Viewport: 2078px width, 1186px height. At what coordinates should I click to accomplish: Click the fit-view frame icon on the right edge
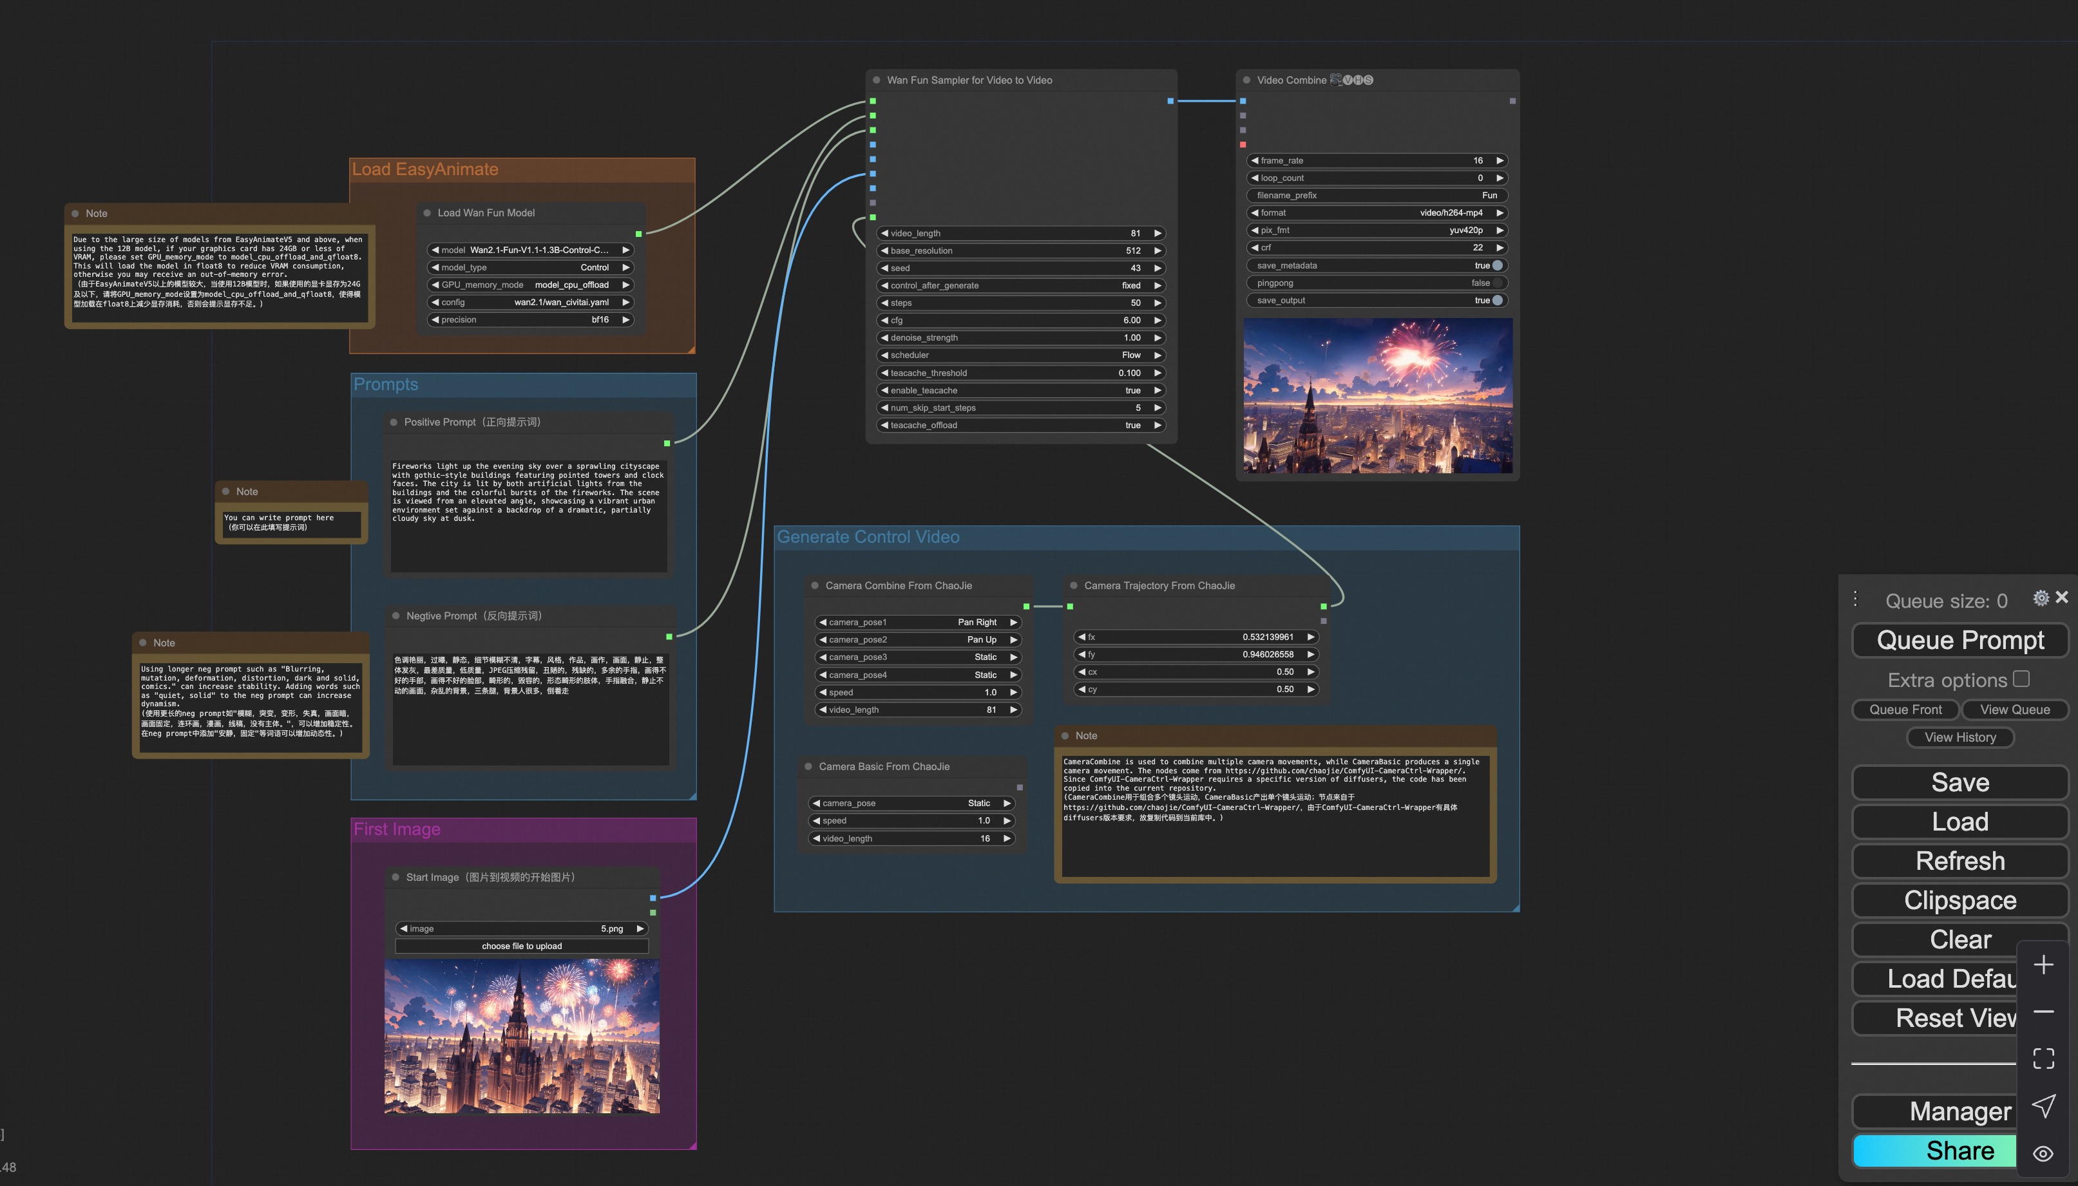coord(2044,1057)
